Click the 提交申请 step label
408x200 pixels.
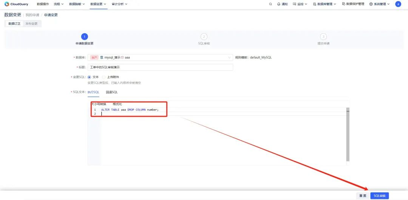(x=323, y=43)
